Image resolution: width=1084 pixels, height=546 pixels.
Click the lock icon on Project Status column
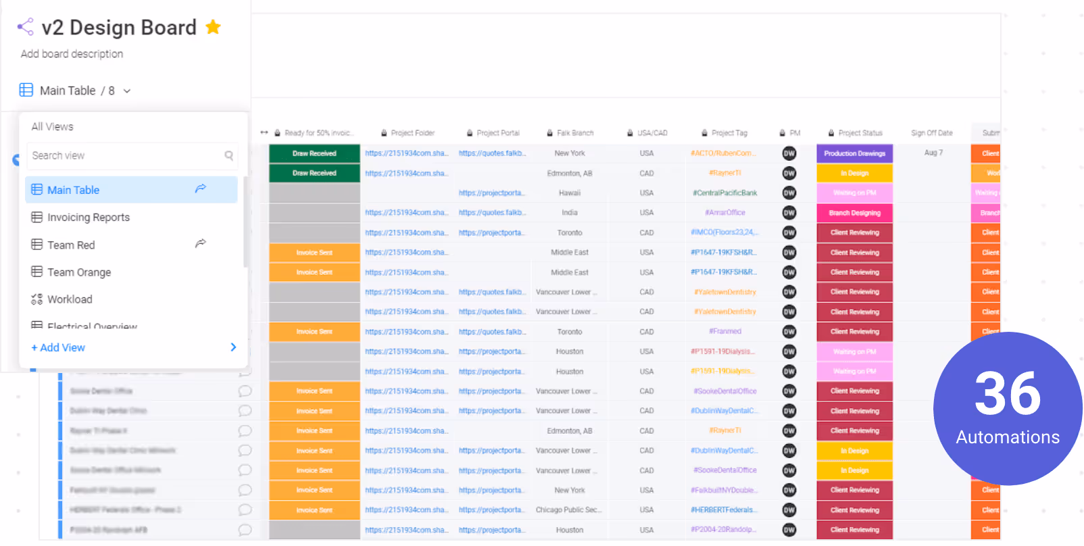coord(831,133)
